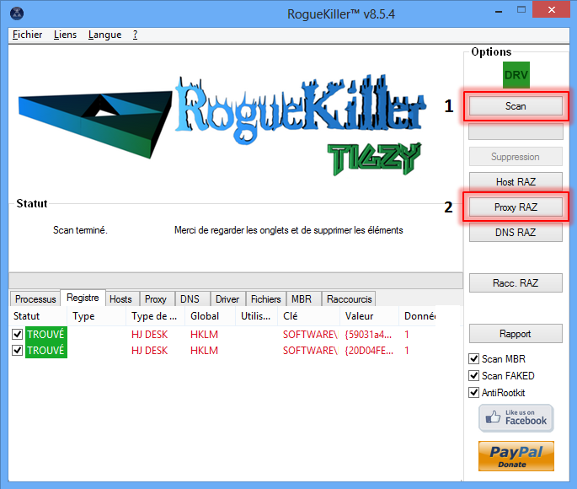Click HKLM in the second row

(x=204, y=351)
